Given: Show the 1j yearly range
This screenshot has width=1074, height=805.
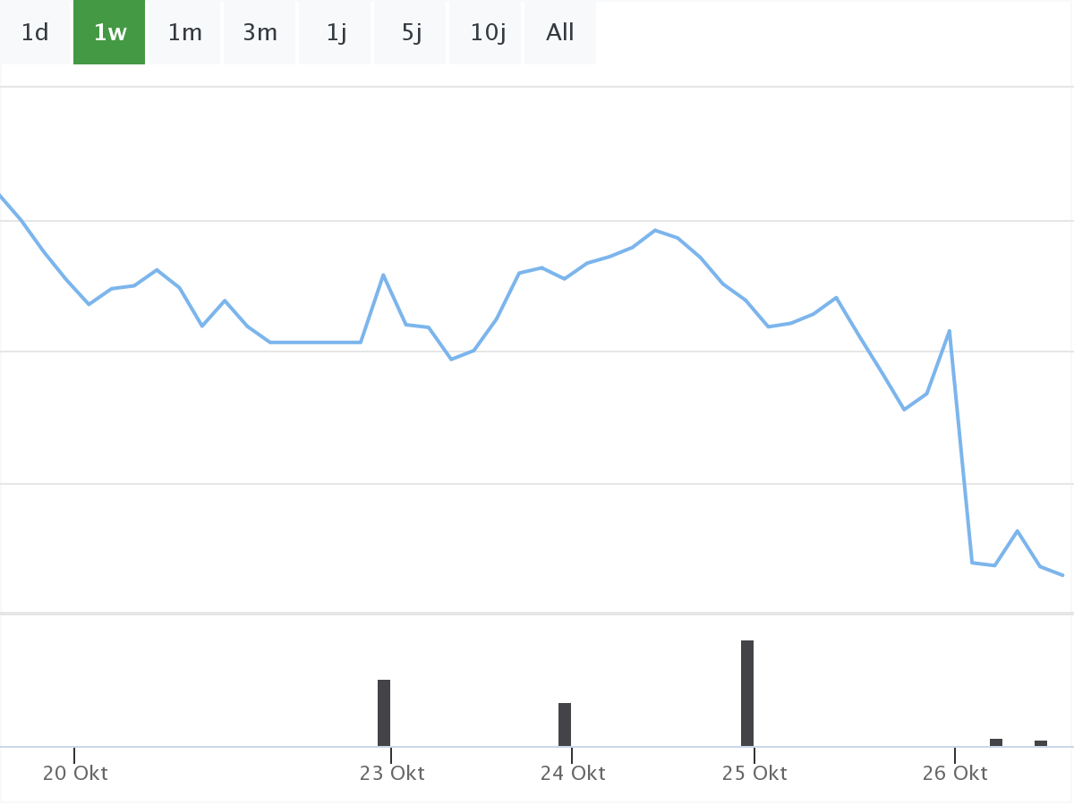Looking at the screenshot, I should coord(336,33).
